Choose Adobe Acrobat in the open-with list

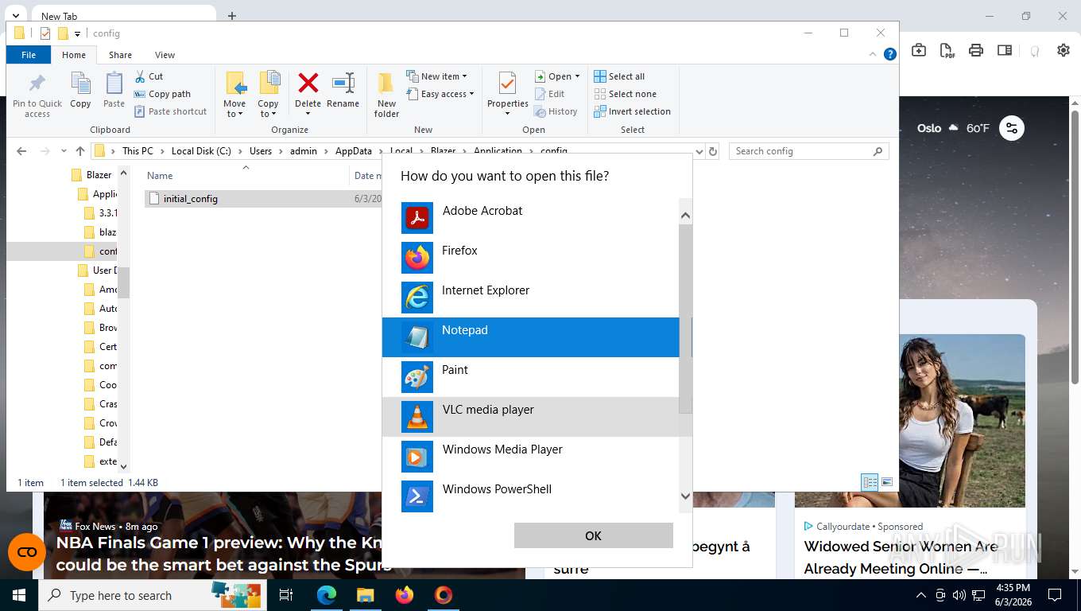[530, 217]
